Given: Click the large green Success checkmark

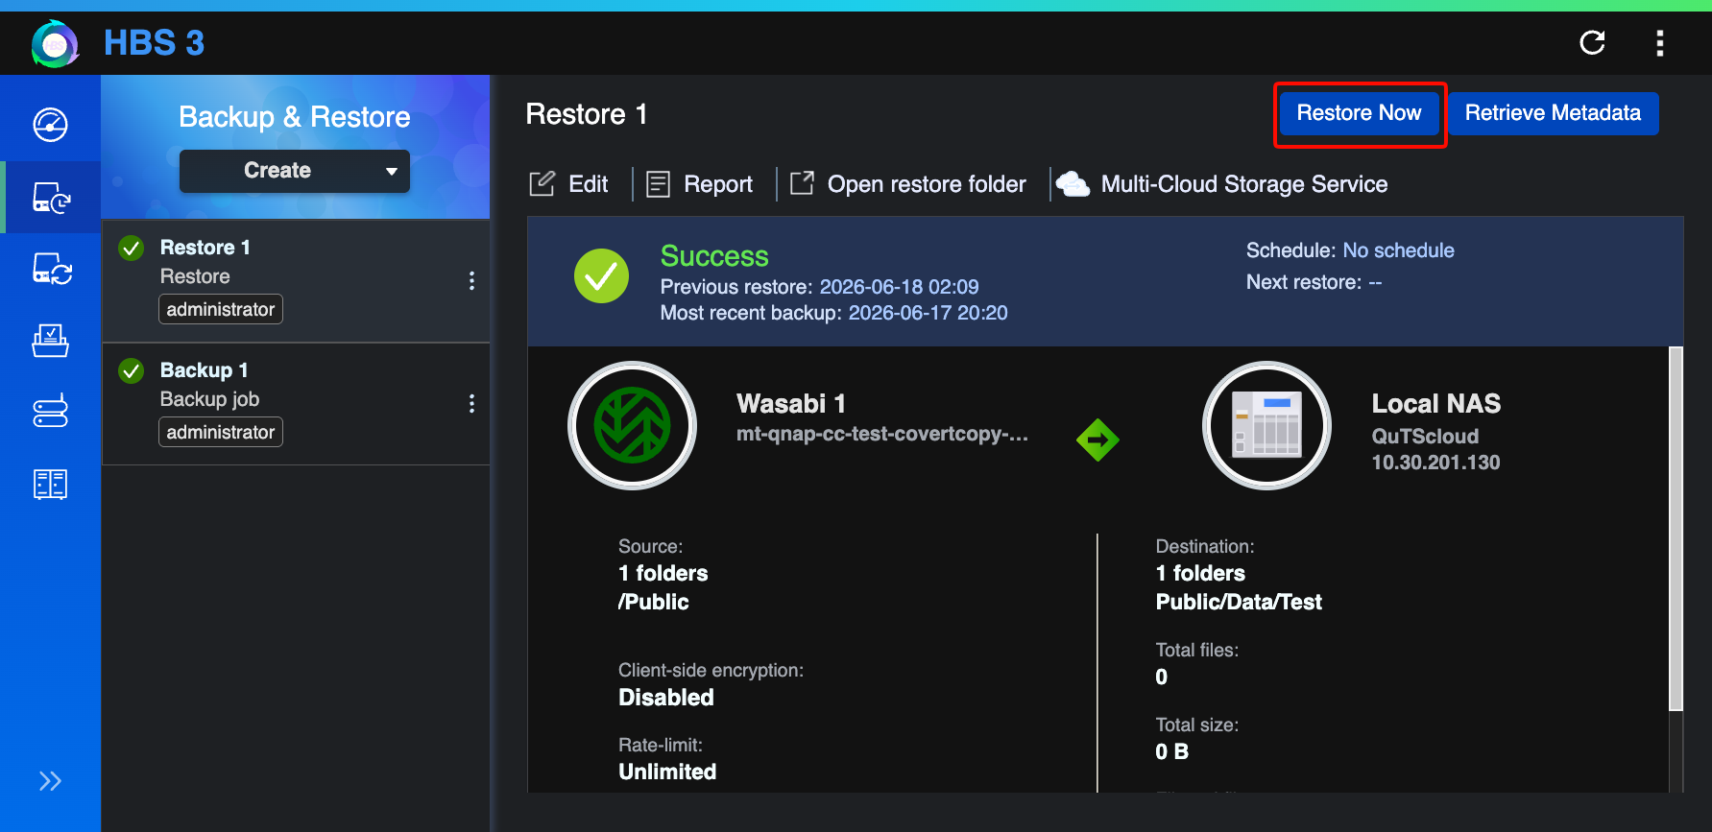Looking at the screenshot, I should click(x=601, y=275).
